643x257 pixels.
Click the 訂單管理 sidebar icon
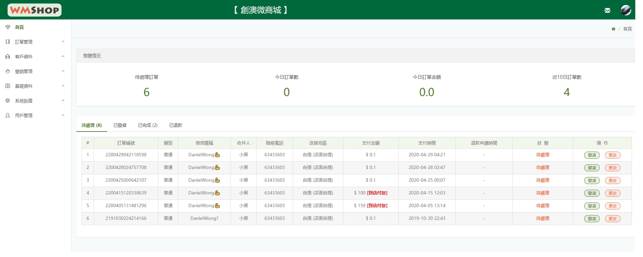coord(8,42)
